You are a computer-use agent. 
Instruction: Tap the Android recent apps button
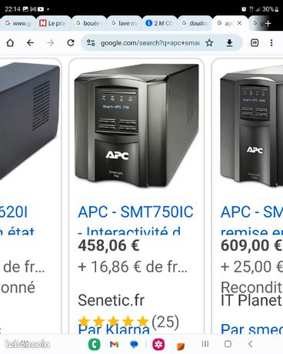[205, 344]
